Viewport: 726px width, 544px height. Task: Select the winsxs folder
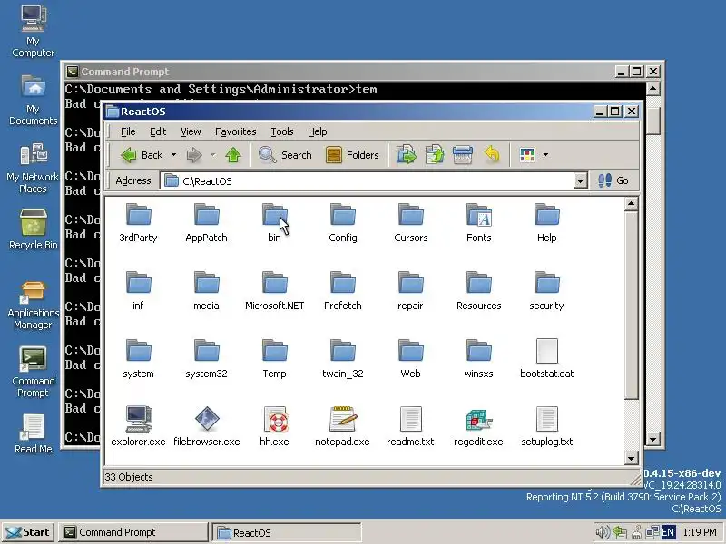[x=479, y=359]
